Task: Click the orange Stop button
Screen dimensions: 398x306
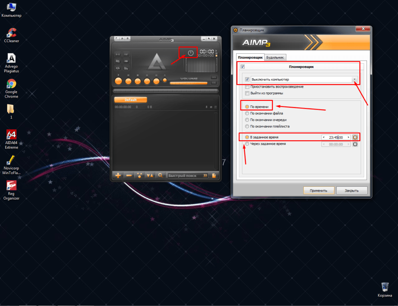Action: tap(137, 81)
